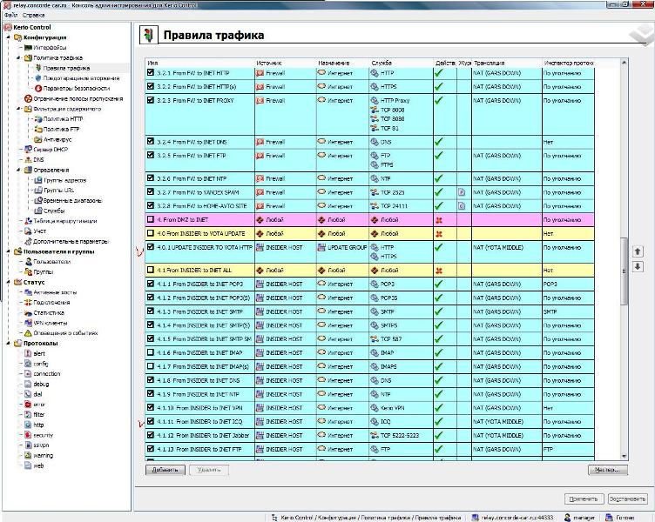Enable 4.0 From INSIDER to YOTA UPDATE checkbox

pyautogui.click(x=151, y=233)
